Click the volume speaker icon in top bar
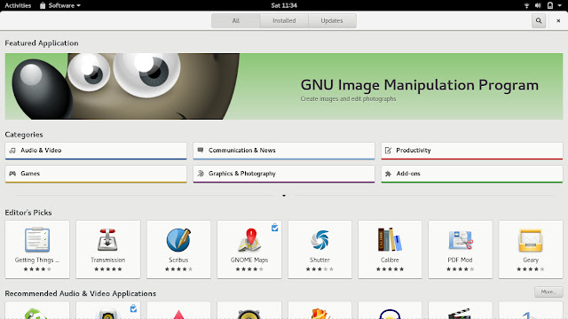 538,5
